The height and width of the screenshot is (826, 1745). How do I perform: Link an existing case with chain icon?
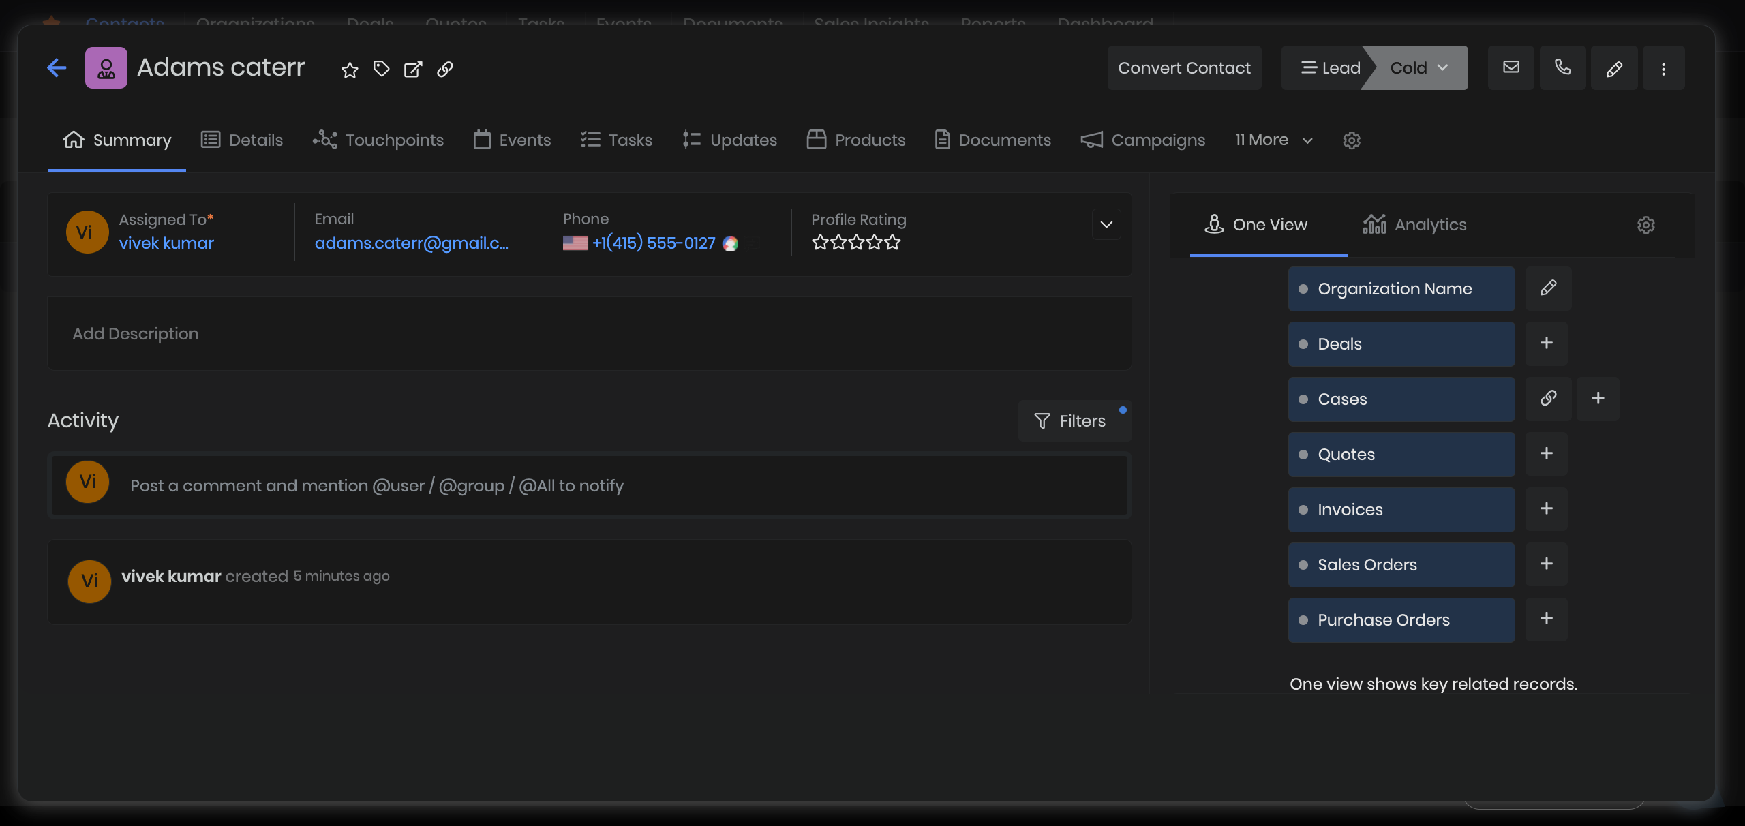pyautogui.click(x=1548, y=399)
